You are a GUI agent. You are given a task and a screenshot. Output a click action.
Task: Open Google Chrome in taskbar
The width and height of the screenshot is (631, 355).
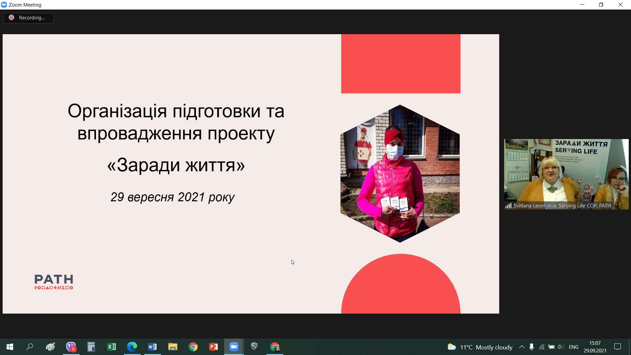(193, 347)
